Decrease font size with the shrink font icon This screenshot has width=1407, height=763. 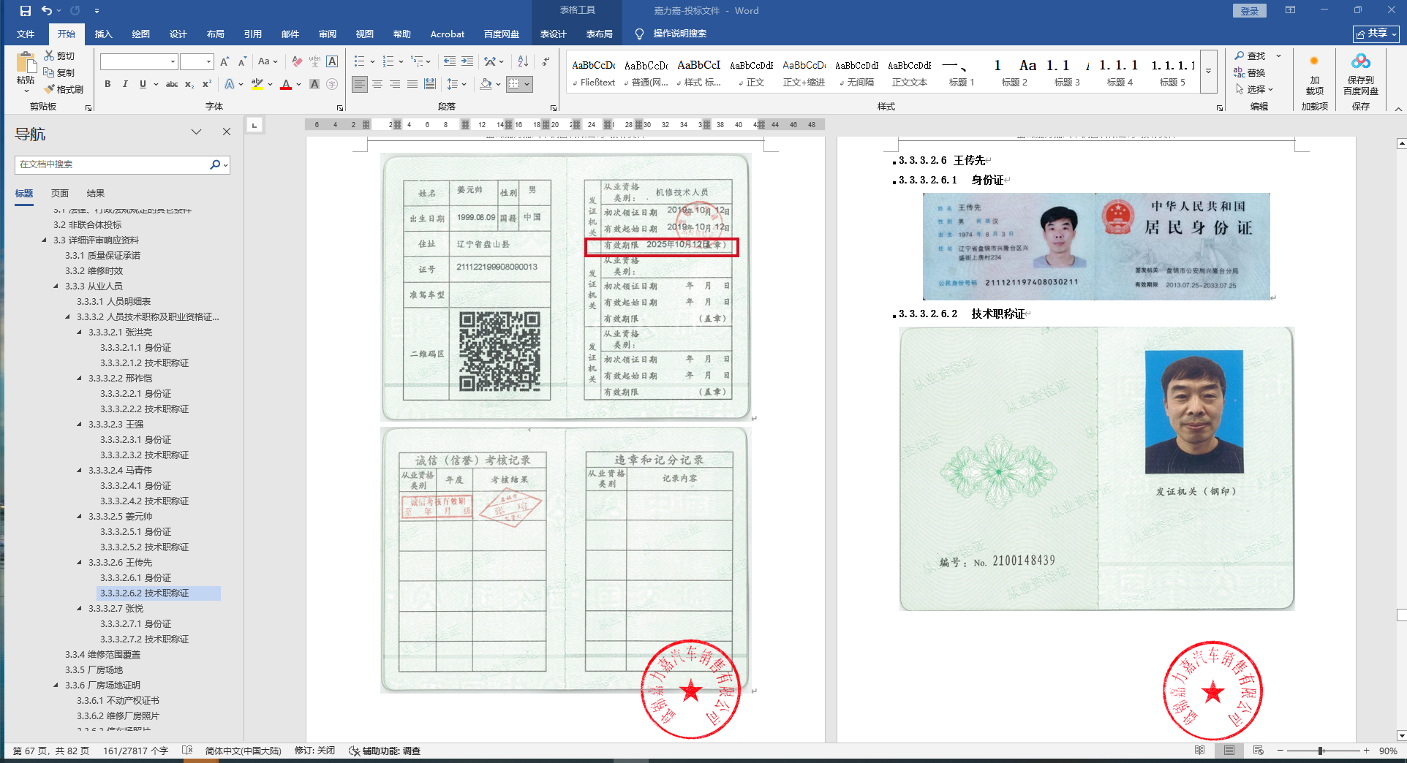[242, 61]
